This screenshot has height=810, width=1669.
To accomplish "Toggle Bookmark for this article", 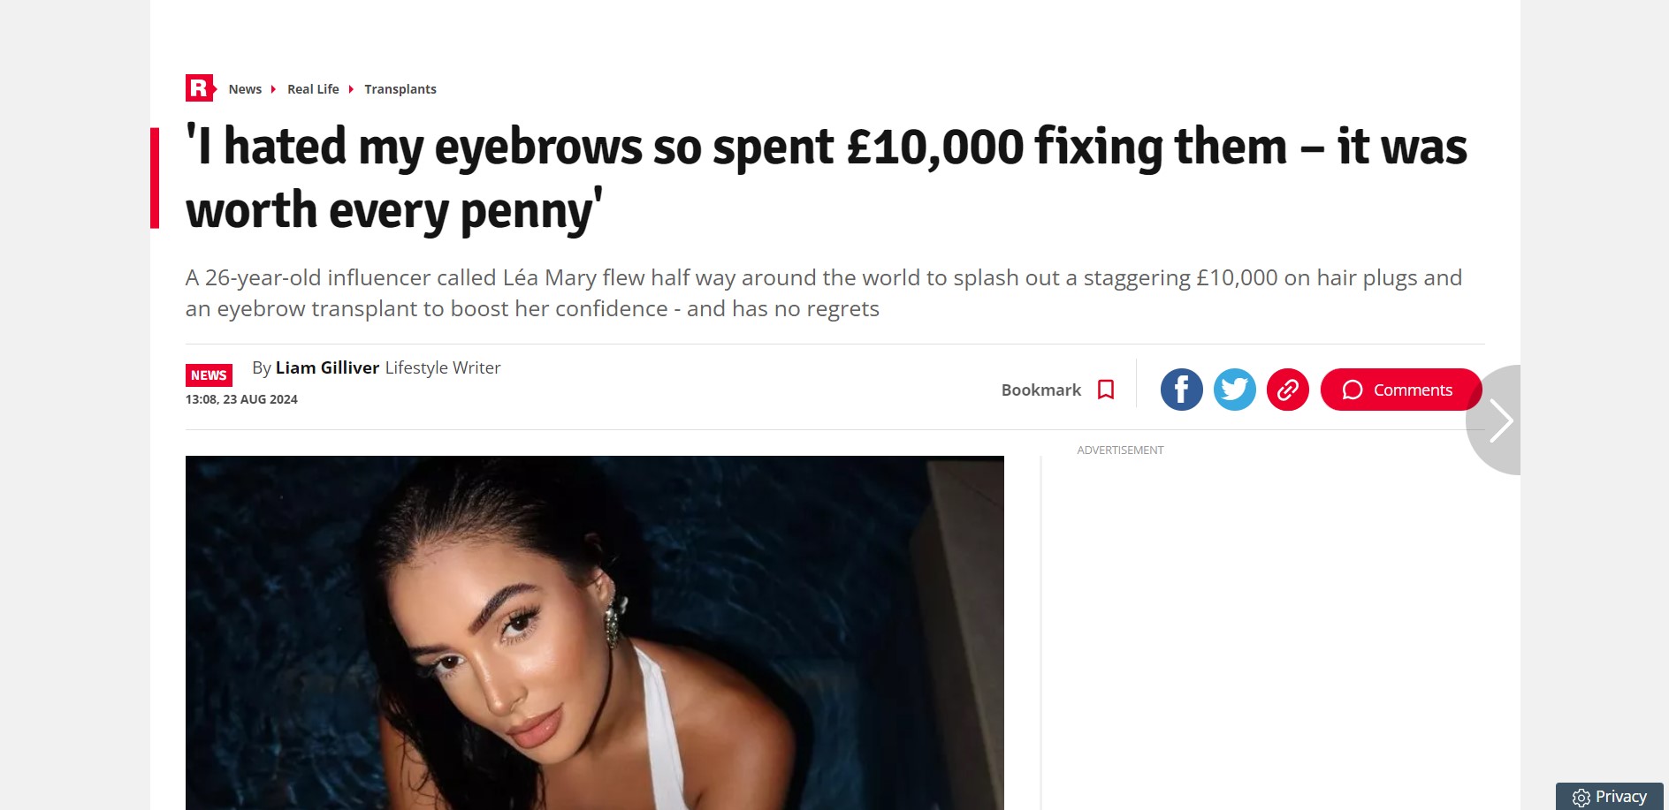I will pyautogui.click(x=1058, y=390).
